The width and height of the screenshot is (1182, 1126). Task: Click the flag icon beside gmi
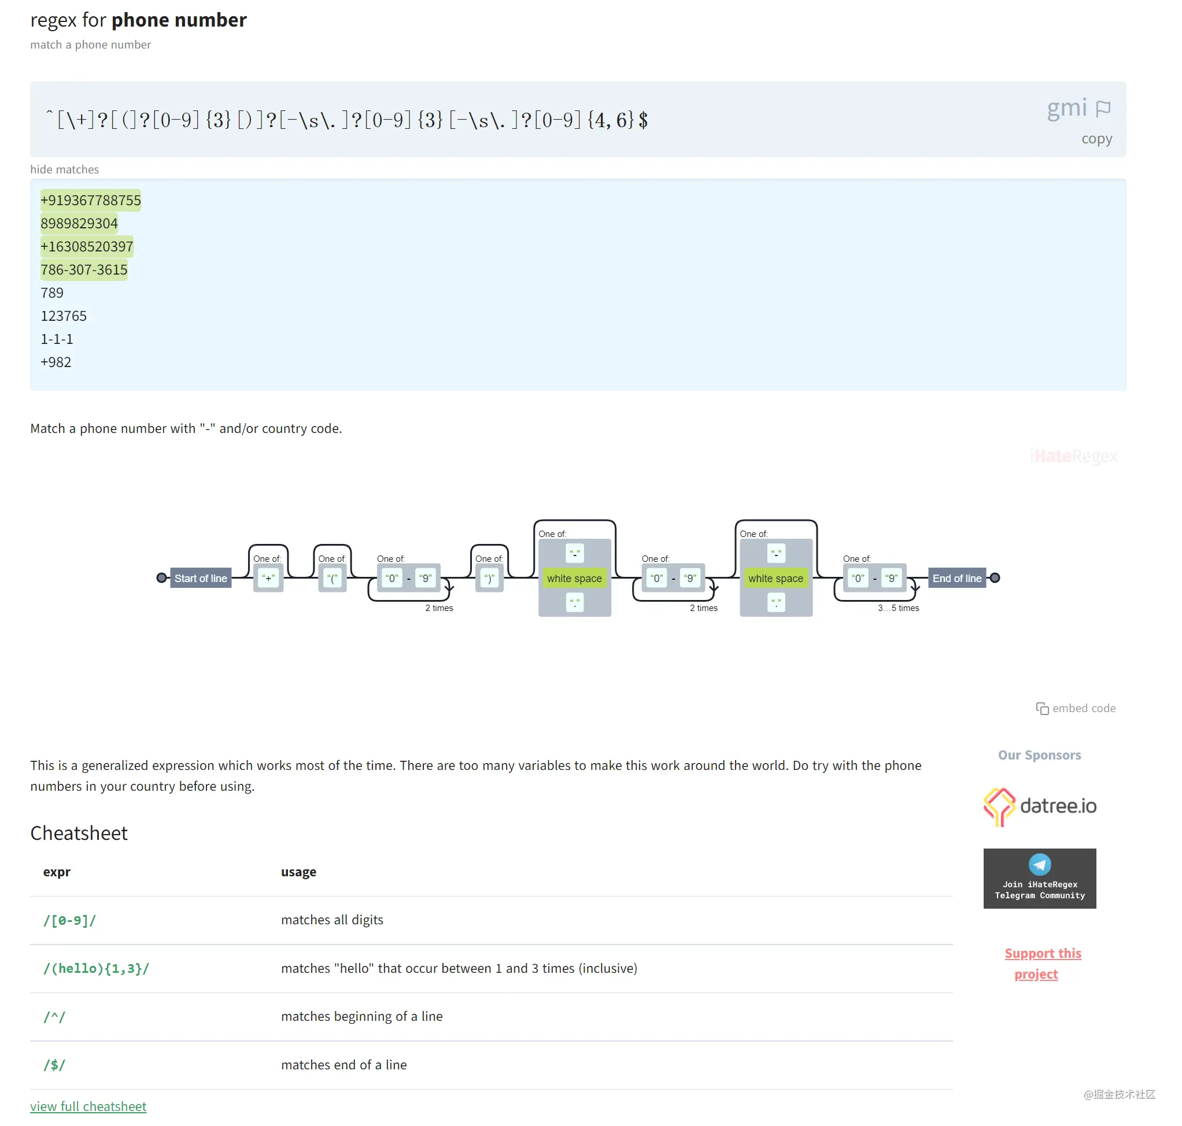tap(1103, 109)
